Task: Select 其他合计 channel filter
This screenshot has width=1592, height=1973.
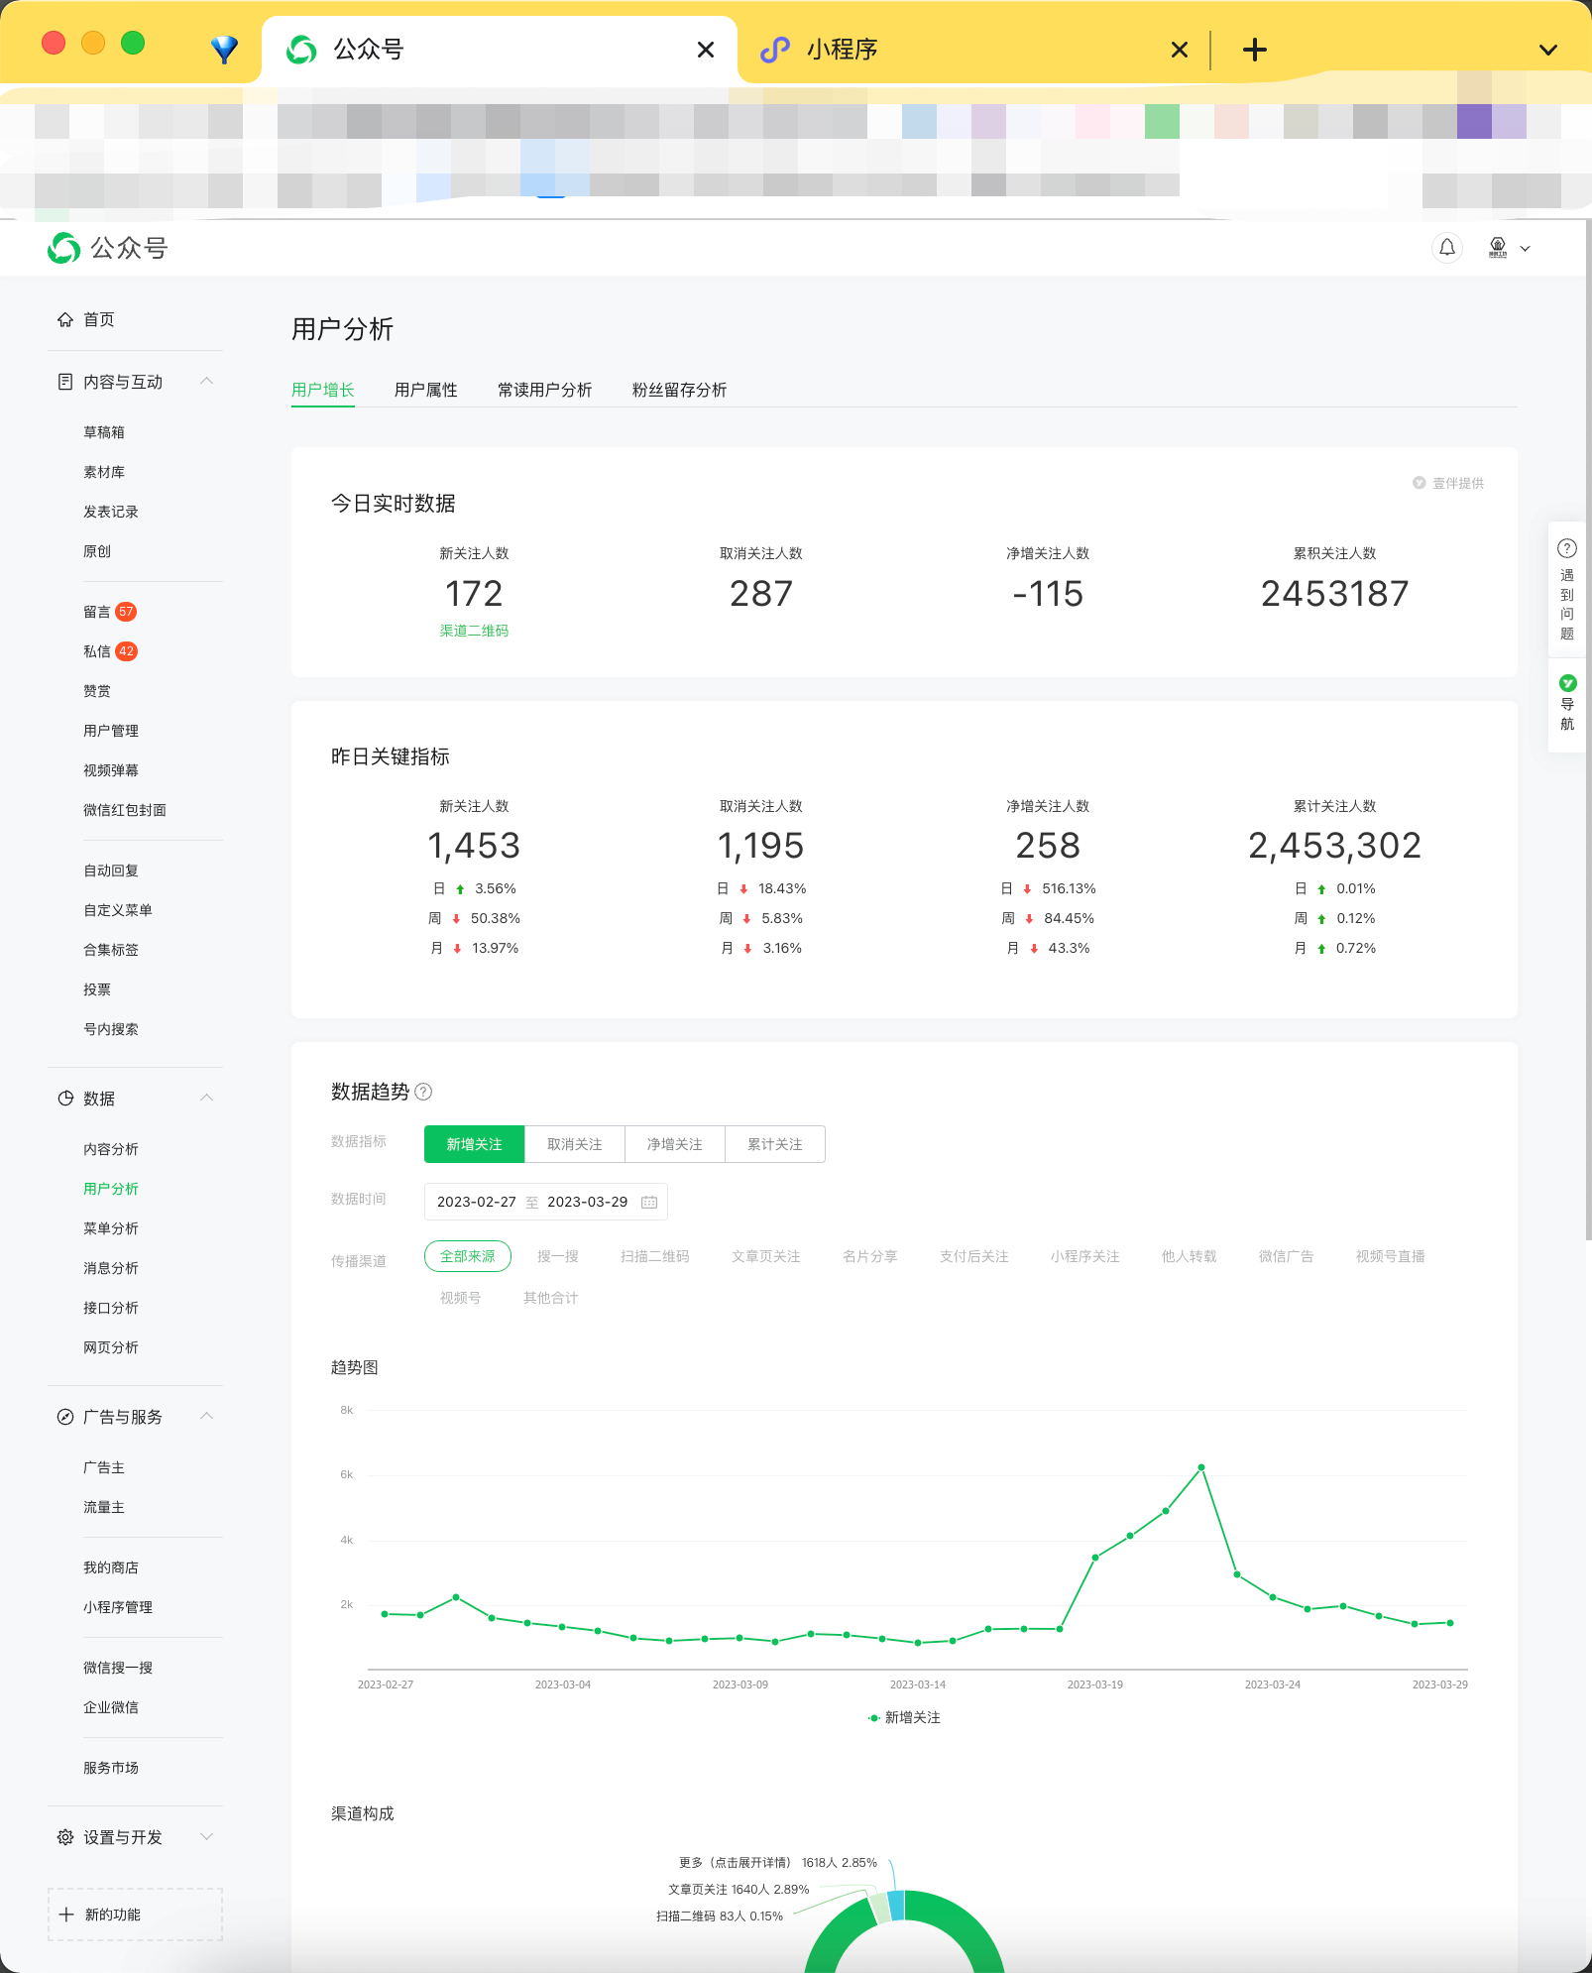Action: [x=551, y=1298]
